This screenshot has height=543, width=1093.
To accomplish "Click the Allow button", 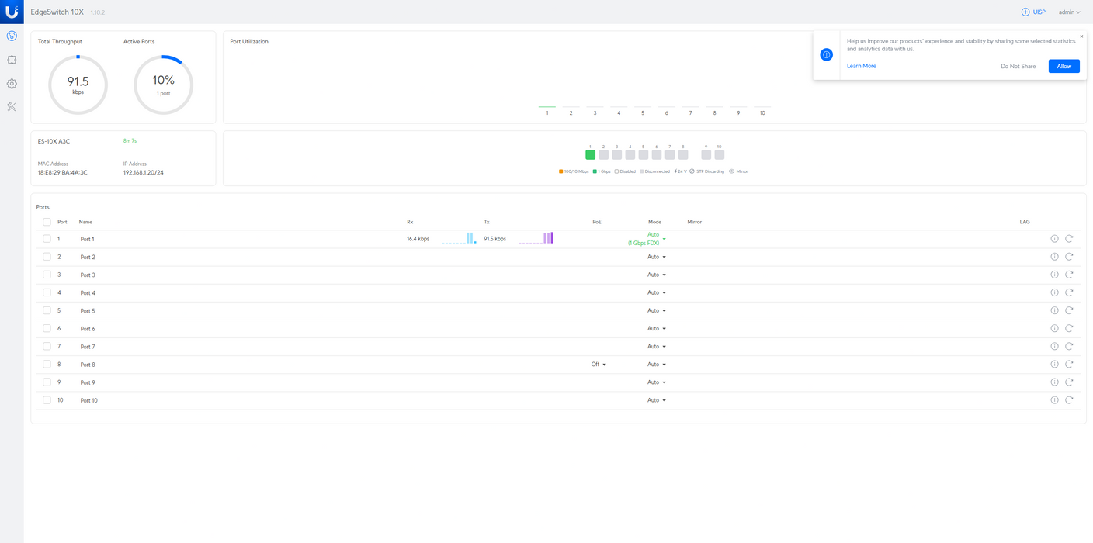I will tap(1064, 67).
